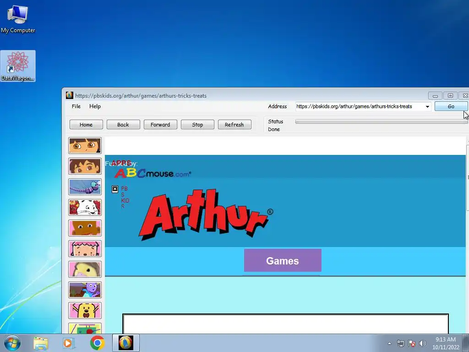Launch Google Chrome from the taskbar
Image resolution: width=469 pixels, height=352 pixels.
pos(97,343)
